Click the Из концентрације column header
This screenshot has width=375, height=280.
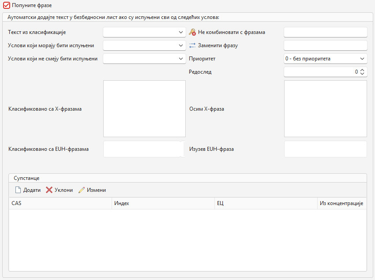click(342, 203)
